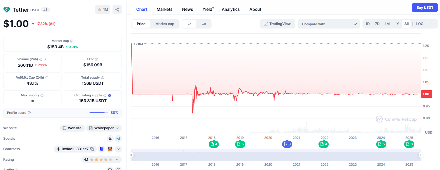The height and width of the screenshot is (170, 440).
Task: Click the #3 rank badge
Action: (x=45, y=10)
